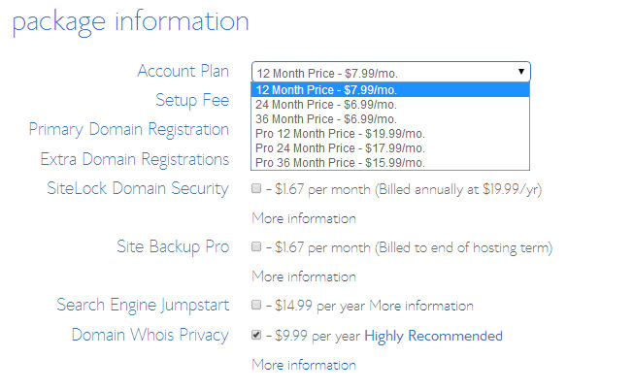
Task: Open More information under Domain Whois Privacy
Action: tap(303, 365)
